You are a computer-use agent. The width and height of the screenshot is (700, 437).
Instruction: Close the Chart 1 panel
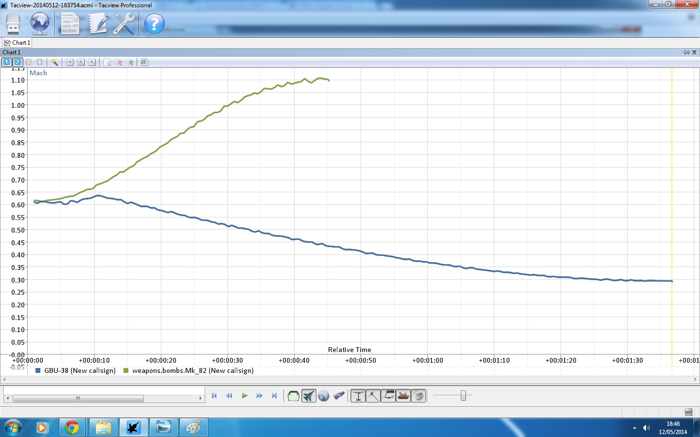pos(695,52)
